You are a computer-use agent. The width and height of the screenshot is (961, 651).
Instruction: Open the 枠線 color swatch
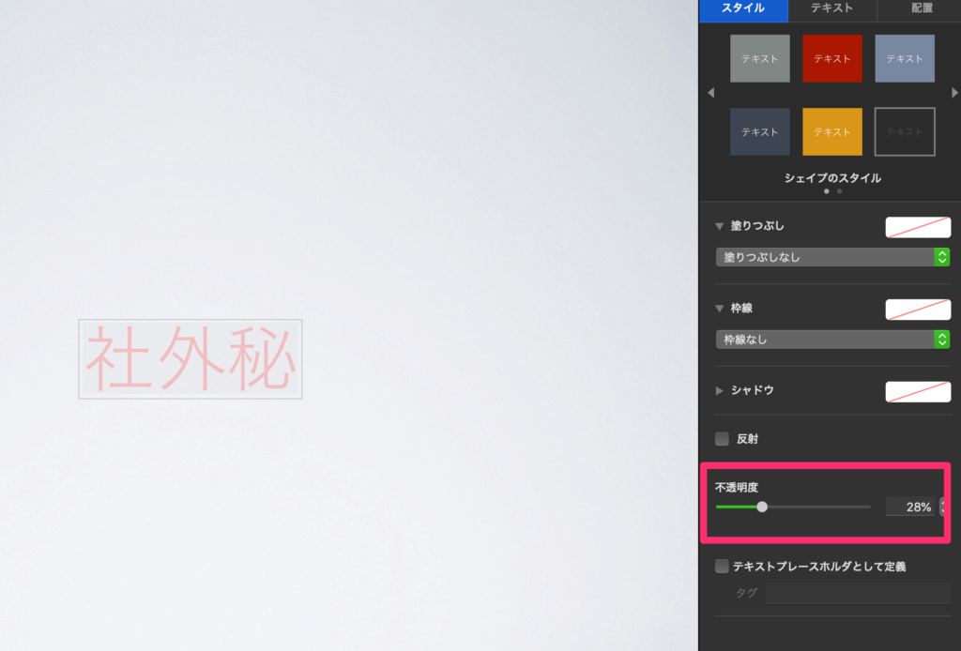(x=918, y=310)
